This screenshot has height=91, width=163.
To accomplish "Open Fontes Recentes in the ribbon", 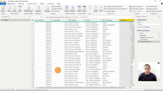I will 15,9.
